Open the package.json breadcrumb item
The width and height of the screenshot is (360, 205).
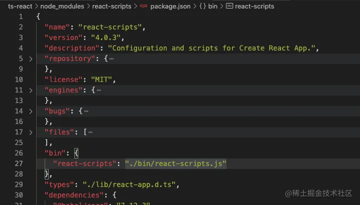(170, 6)
